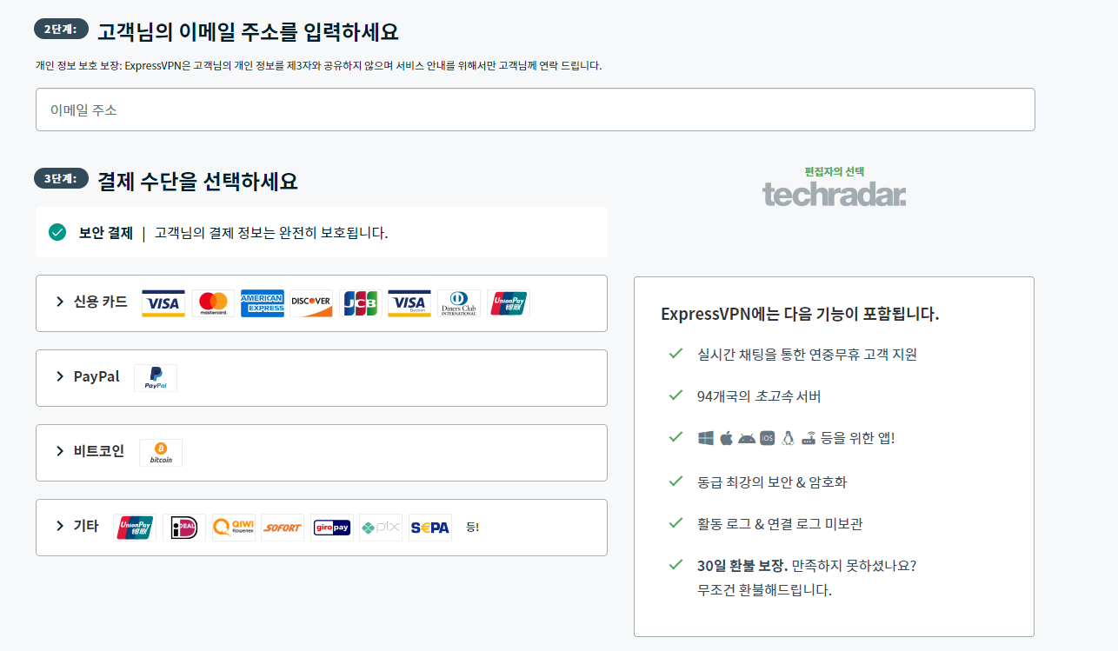This screenshot has width=1118, height=651.
Task: Click the JCB card logo
Action: [x=361, y=303]
